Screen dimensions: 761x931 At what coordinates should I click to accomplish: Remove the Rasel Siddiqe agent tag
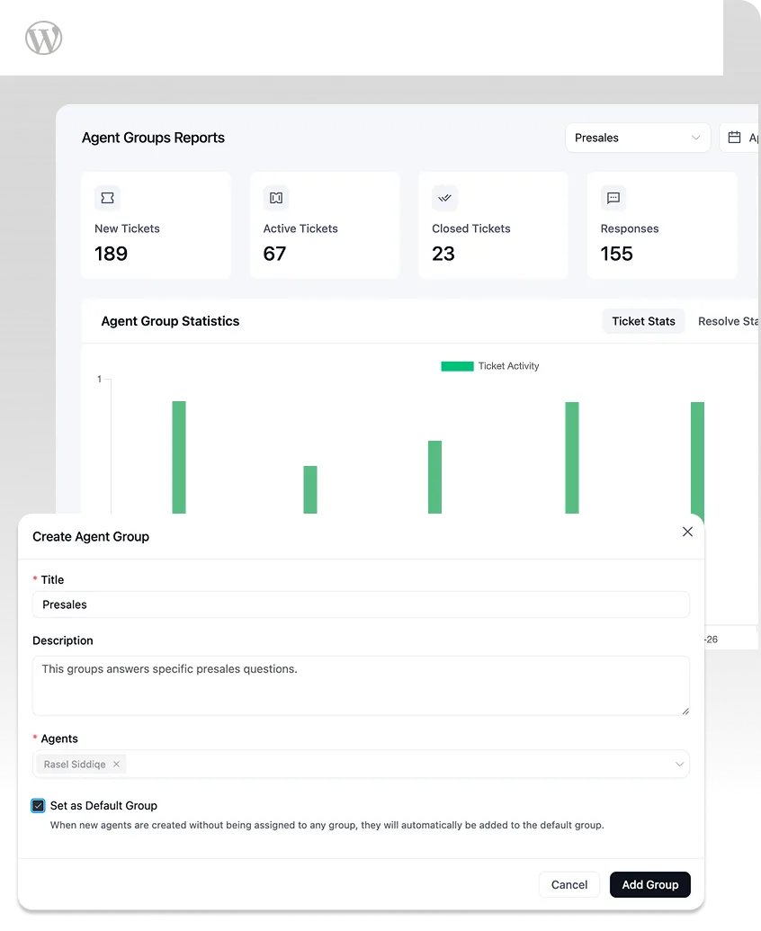coord(116,765)
